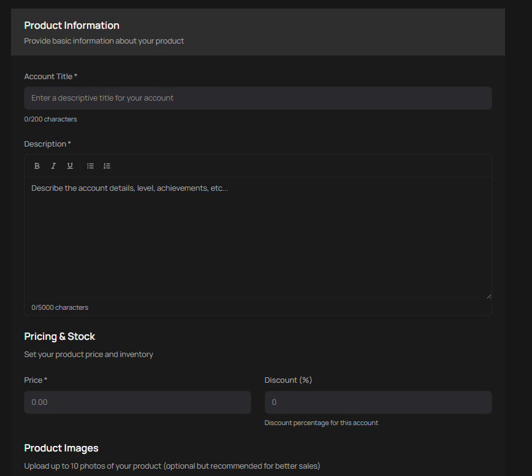Viewport: 532px width, 476px height.
Task: Click the 0/200 characters counter
Action: click(x=50, y=120)
